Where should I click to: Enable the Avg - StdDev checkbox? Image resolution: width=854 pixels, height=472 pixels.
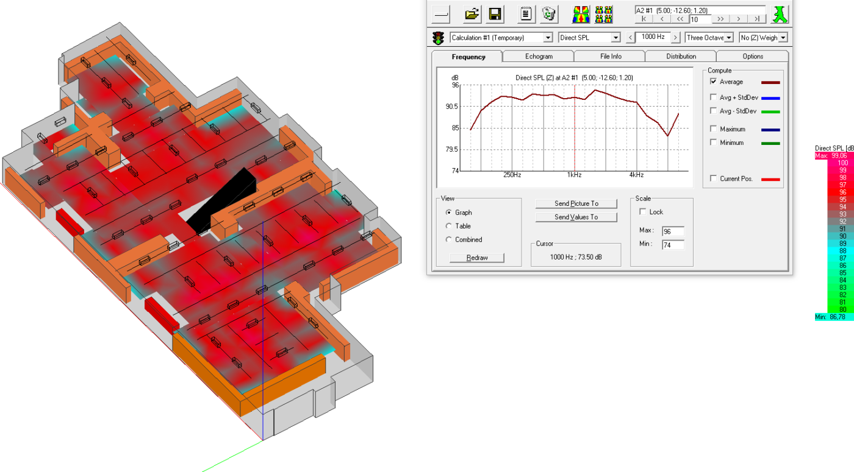point(714,111)
